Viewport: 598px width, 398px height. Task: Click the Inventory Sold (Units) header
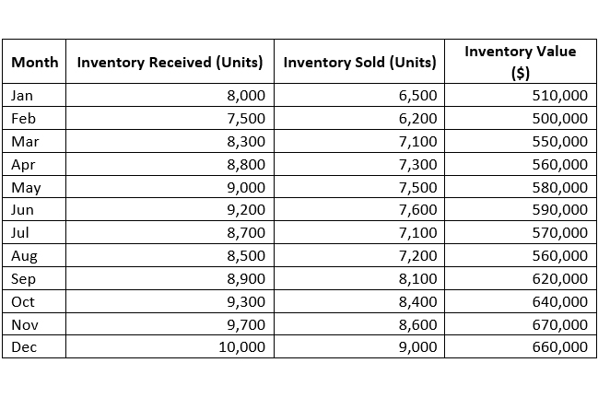[x=359, y=63]
